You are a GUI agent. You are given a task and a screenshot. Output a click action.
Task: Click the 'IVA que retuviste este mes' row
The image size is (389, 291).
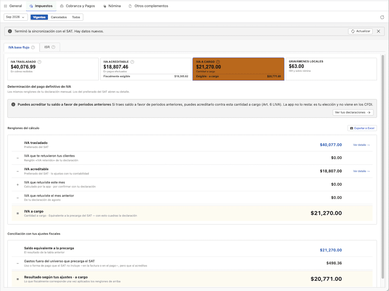192,184
